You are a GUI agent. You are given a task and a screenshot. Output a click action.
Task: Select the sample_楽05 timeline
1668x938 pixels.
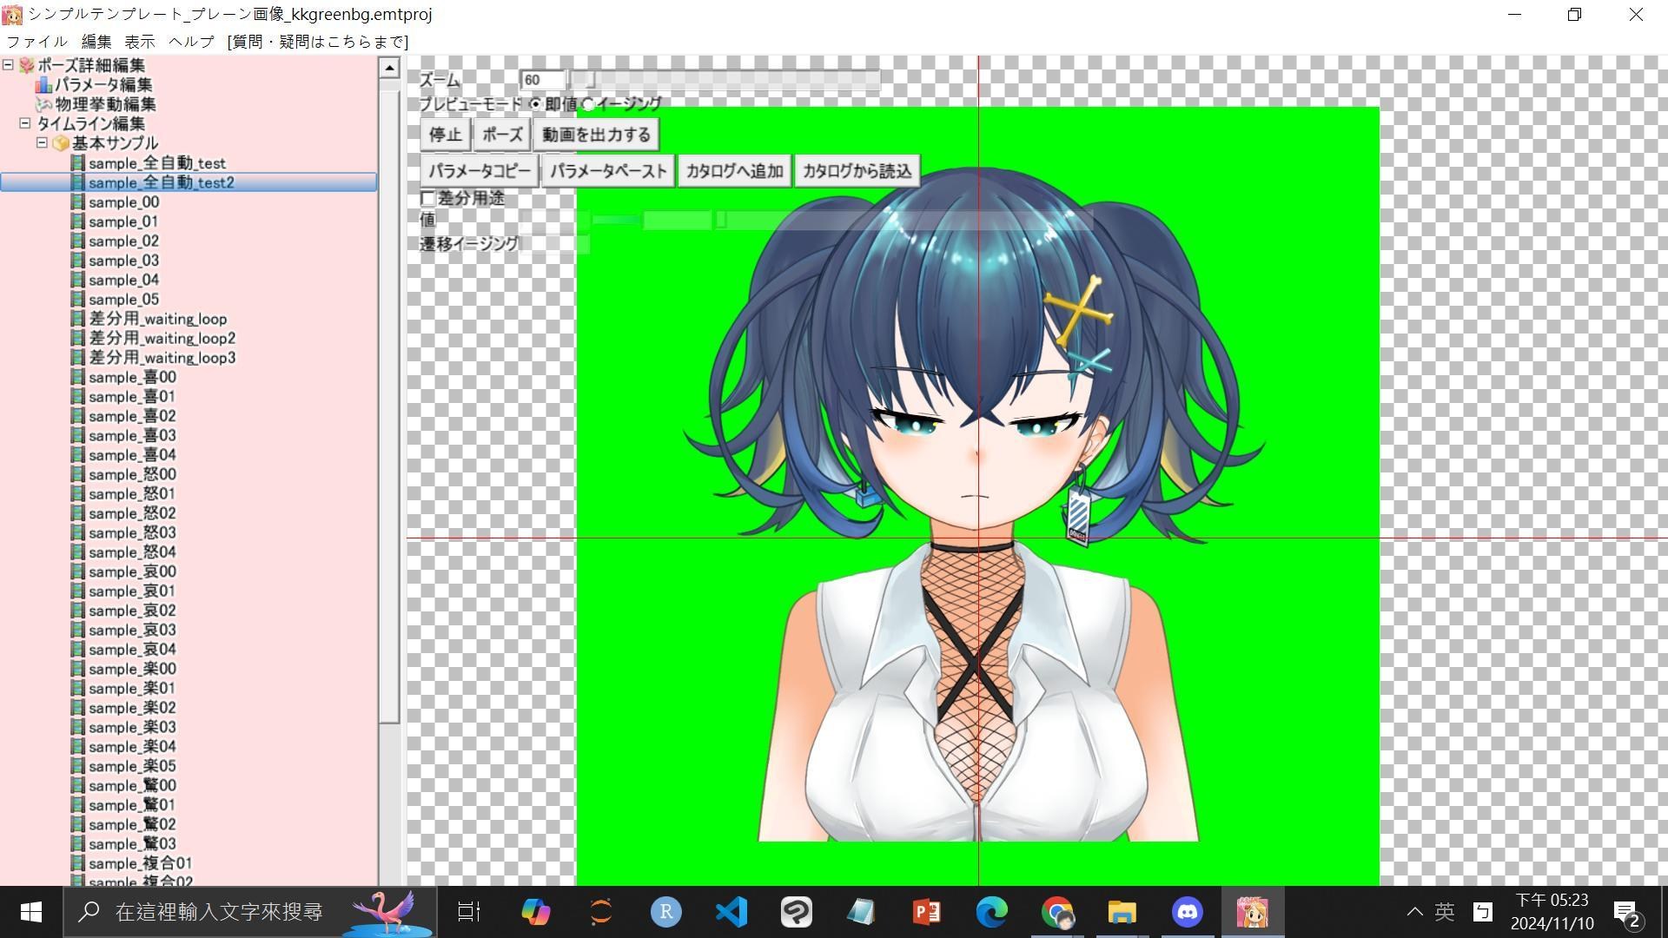[x=132, y=766]
